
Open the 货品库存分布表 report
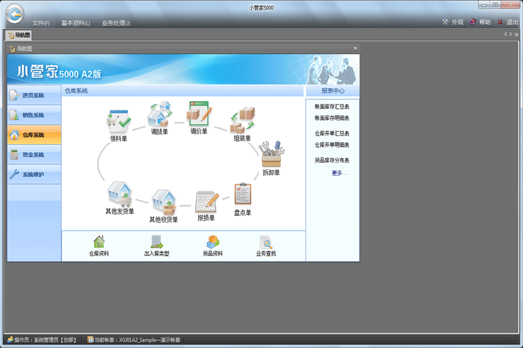click(332, 160)
